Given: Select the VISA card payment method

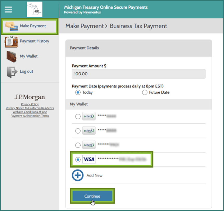Looking at the screenshot, I should click(78, 159).
